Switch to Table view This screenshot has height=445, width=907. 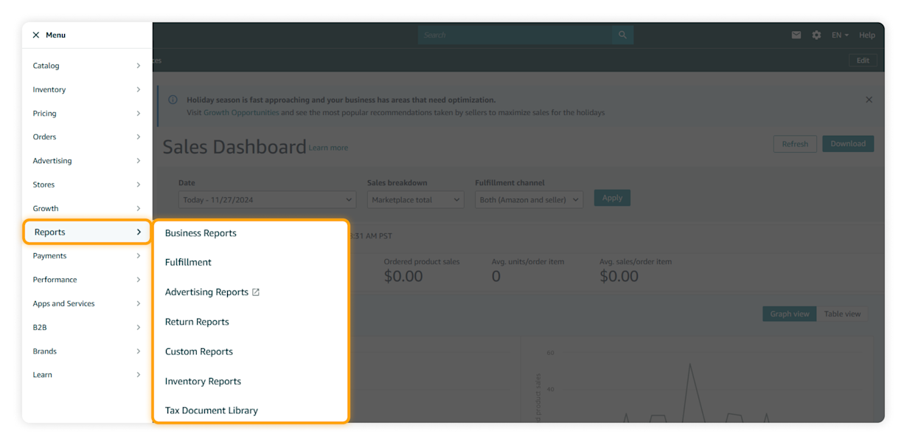click(x=842, y=314)
